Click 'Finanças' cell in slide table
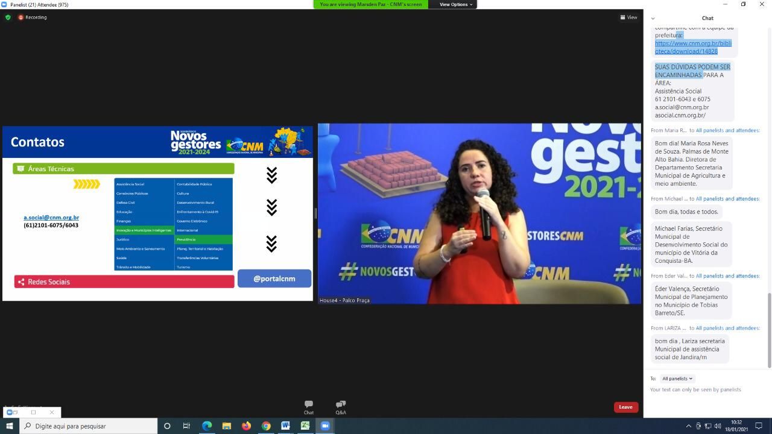The width and height of the screenshot is (772, 434). pos(144,221)
